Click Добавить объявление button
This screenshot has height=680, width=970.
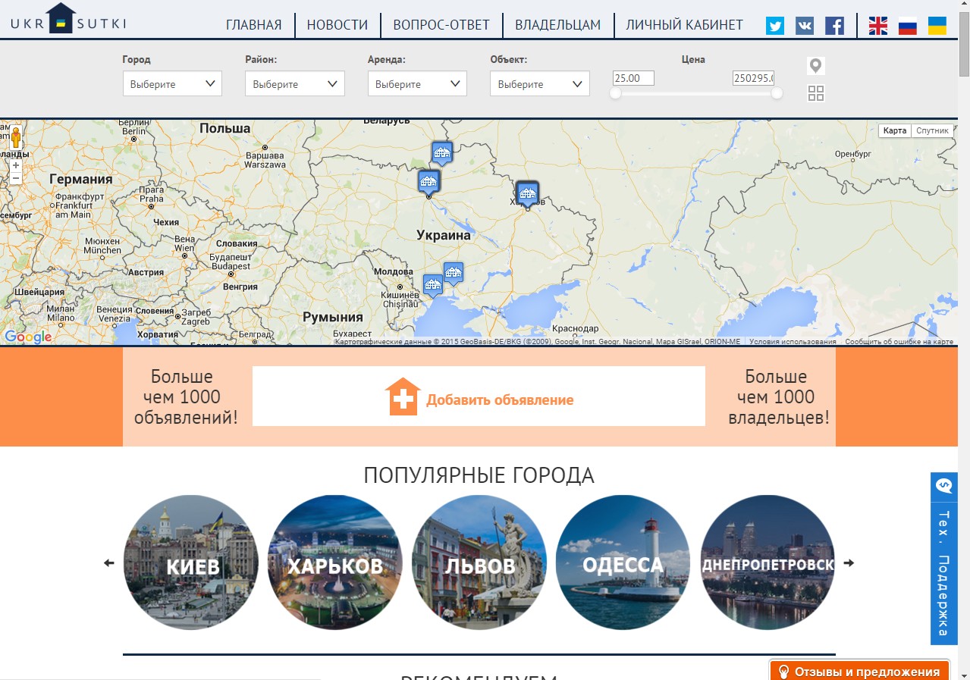point(479,396)
